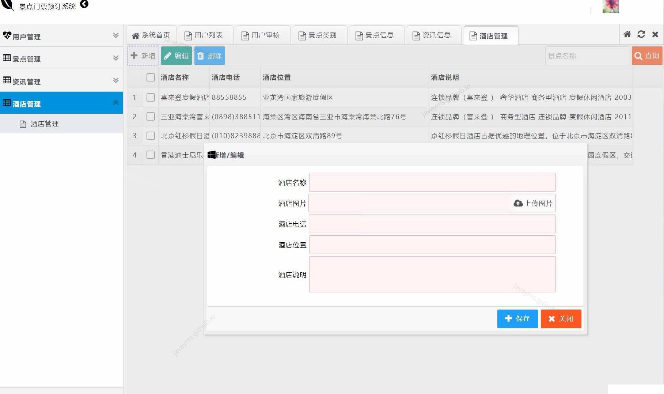Viewport: 664px width, 394px height.
Task: Open the 酒店管理 grid icon in the sidebar
Action: pos(6,103)
